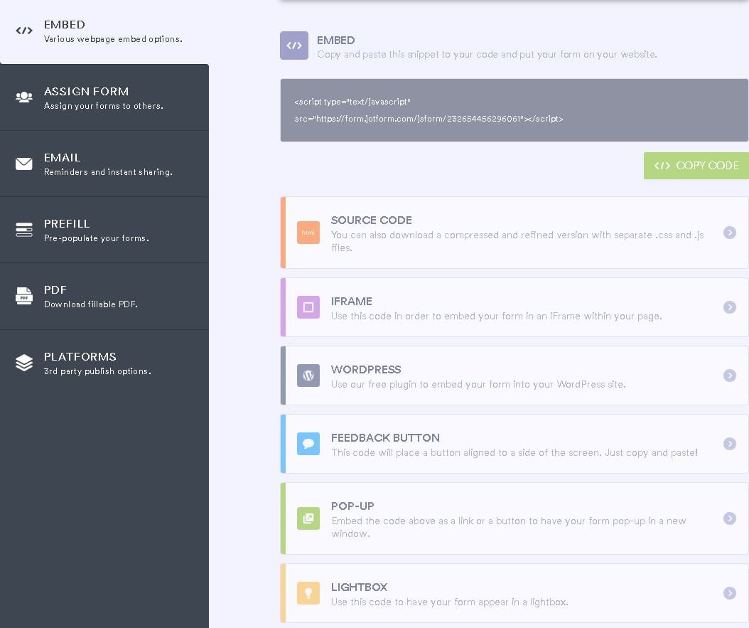Screen dimensions: 749x628
Task: Click the Pop-Up title text
Action: [x=352, y=506]
